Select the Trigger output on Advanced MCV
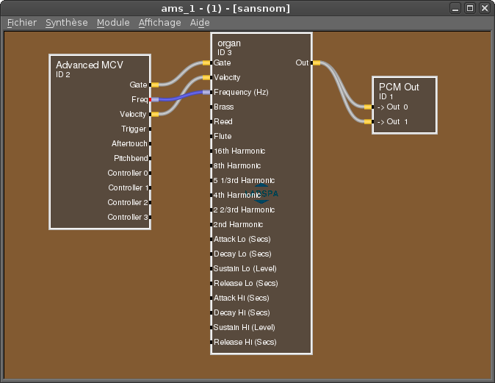Image resolution: width=495 pixels, height=383 pixels. [134, 129]
